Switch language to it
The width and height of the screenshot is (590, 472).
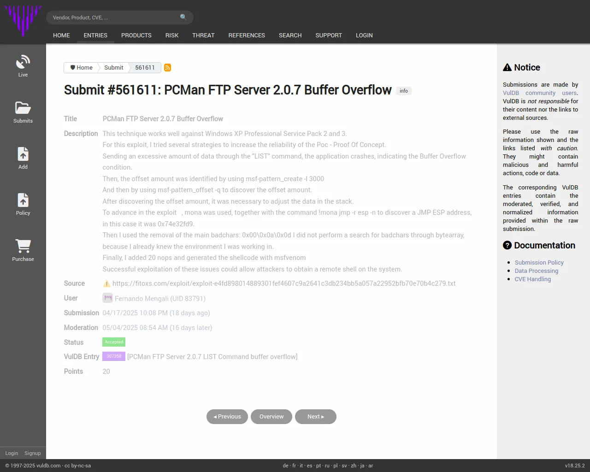(x=301, y=466)
